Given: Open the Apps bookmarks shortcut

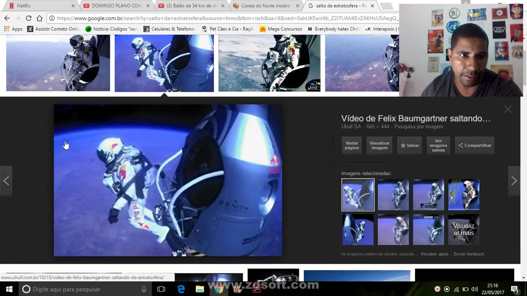Looking at the screenshot, I should 13,29.
